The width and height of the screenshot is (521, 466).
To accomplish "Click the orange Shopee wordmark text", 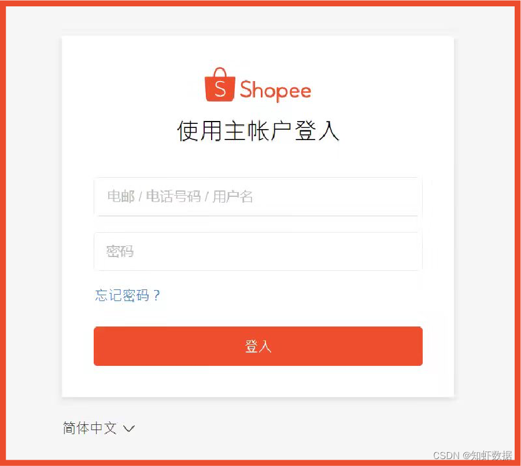I will tap(275, 90).
